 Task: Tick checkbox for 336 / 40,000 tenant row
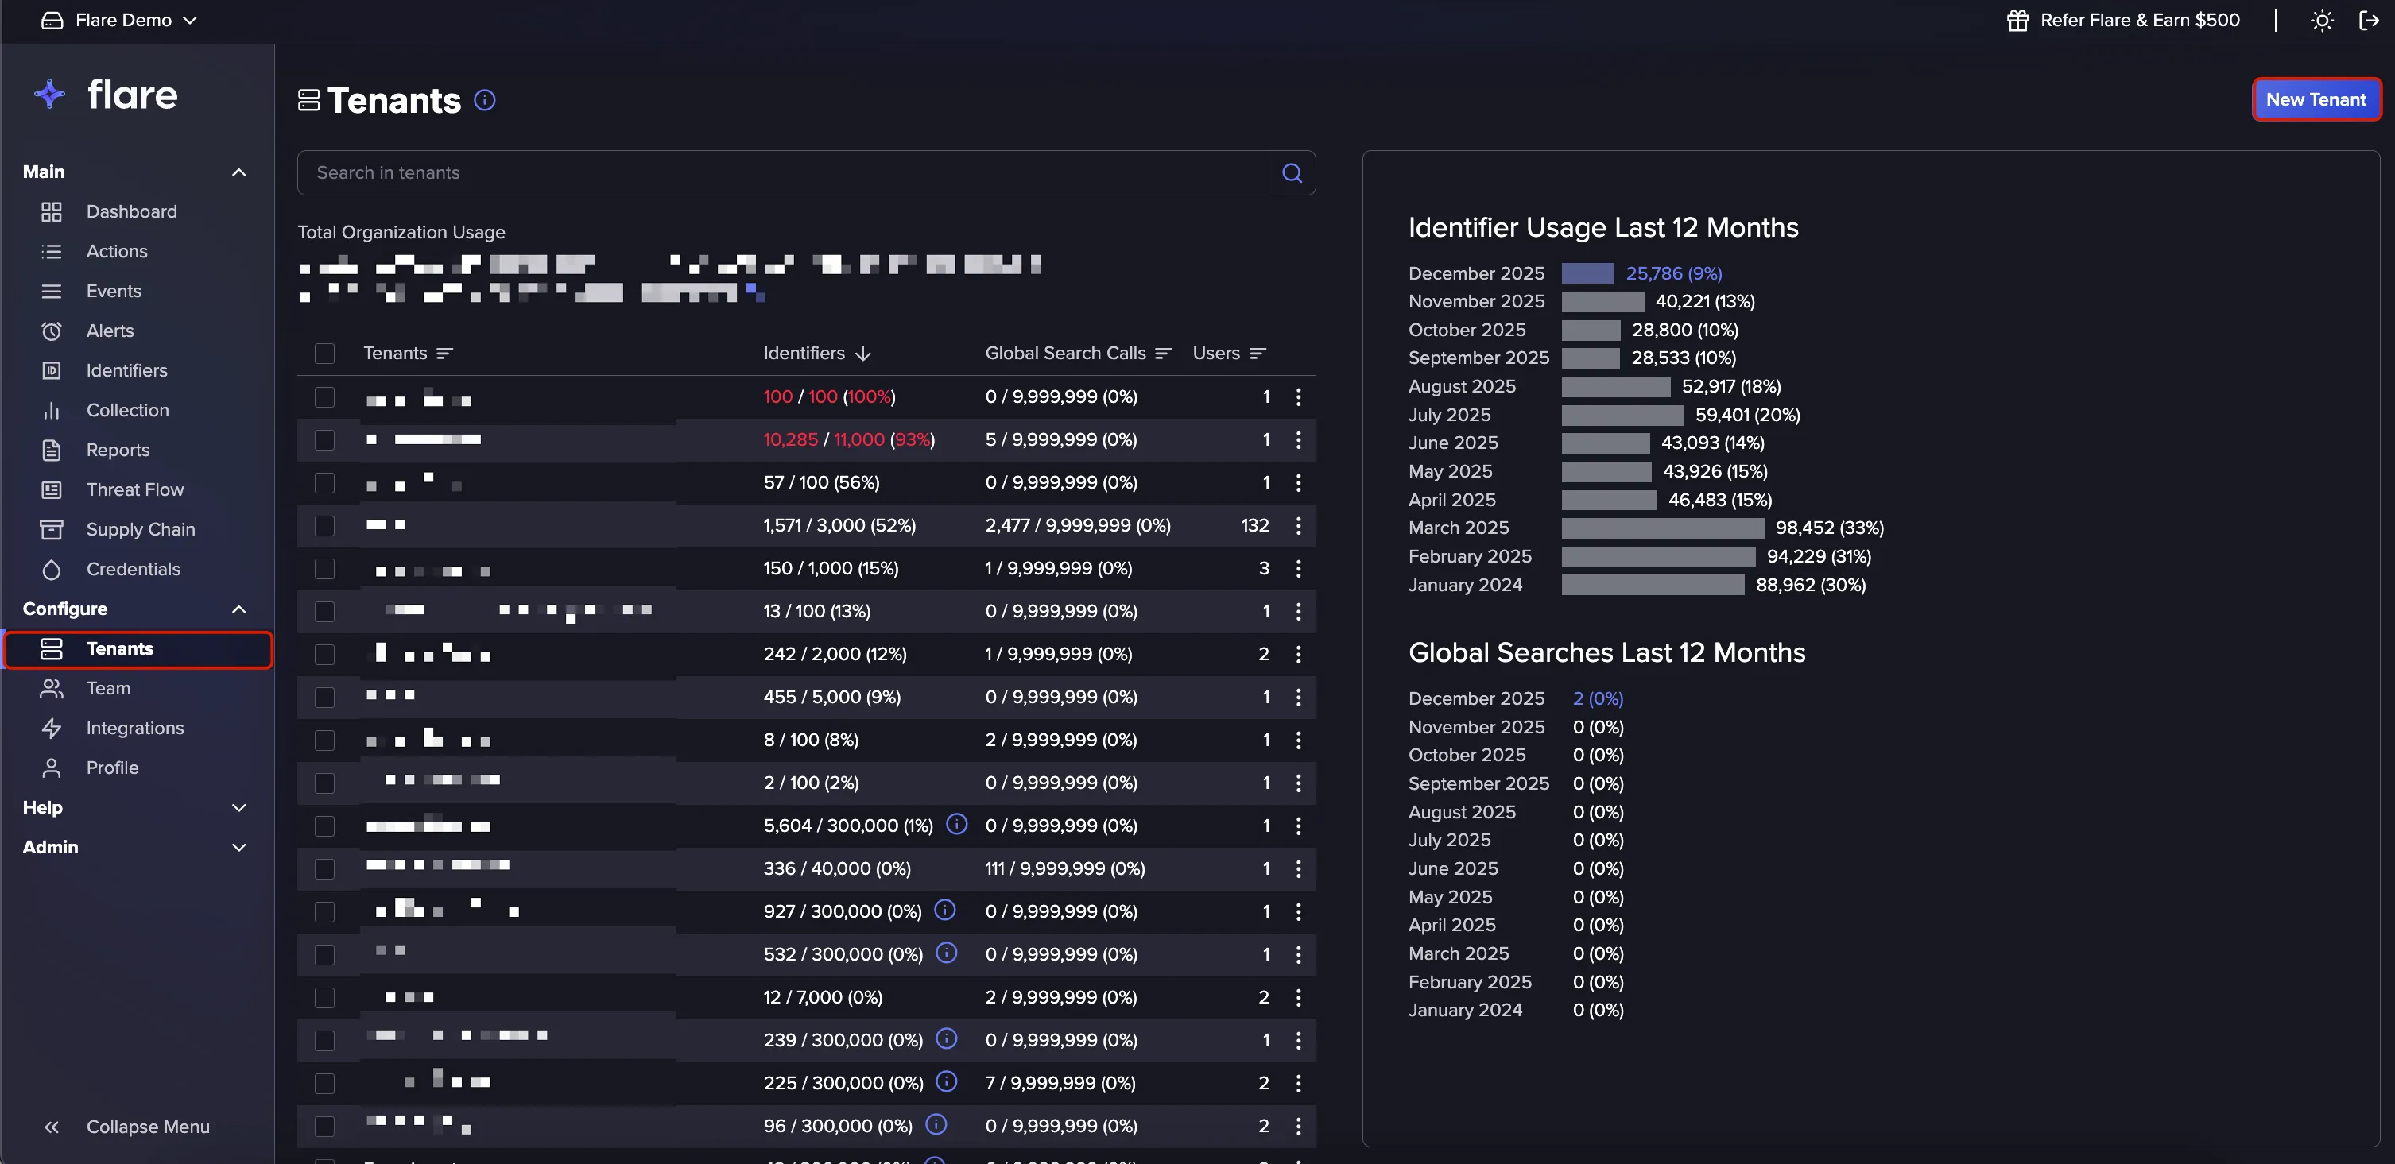click(x=324, y=869)
